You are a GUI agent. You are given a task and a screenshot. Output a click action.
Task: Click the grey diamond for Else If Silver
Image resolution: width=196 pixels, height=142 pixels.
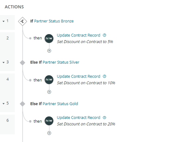tap(23, 63)
